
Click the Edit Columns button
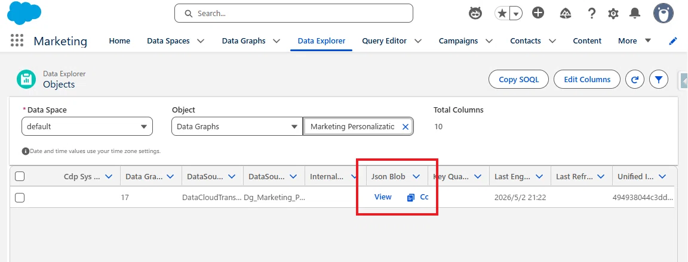point(587,80)
